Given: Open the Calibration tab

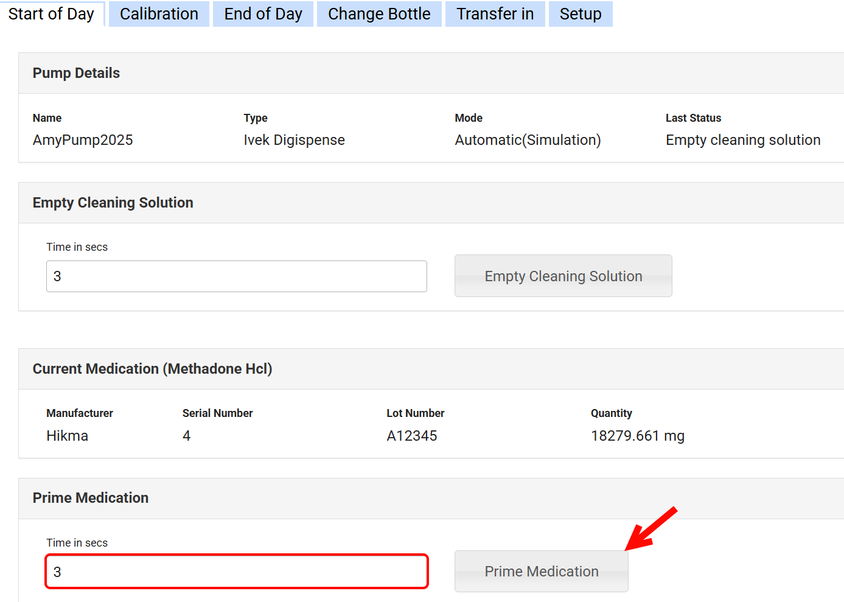Looking at the screenshot, I should 159,14.
